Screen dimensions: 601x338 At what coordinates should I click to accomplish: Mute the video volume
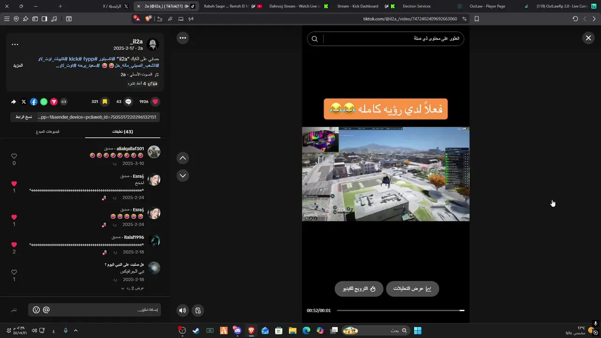pyautogui.click(x=183, y=310)
